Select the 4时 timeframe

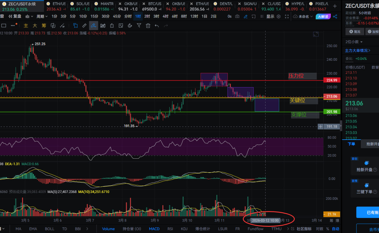(x=166, y=17)
